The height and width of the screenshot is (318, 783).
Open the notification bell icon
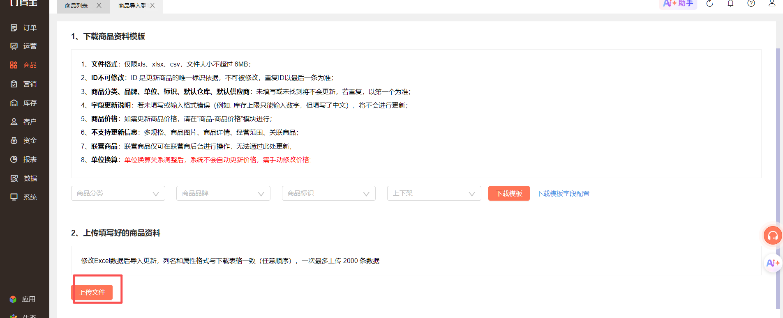click(x=730, y=4)
